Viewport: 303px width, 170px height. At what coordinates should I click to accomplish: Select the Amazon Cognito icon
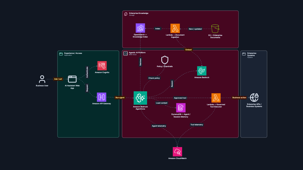tap(102, 66)
